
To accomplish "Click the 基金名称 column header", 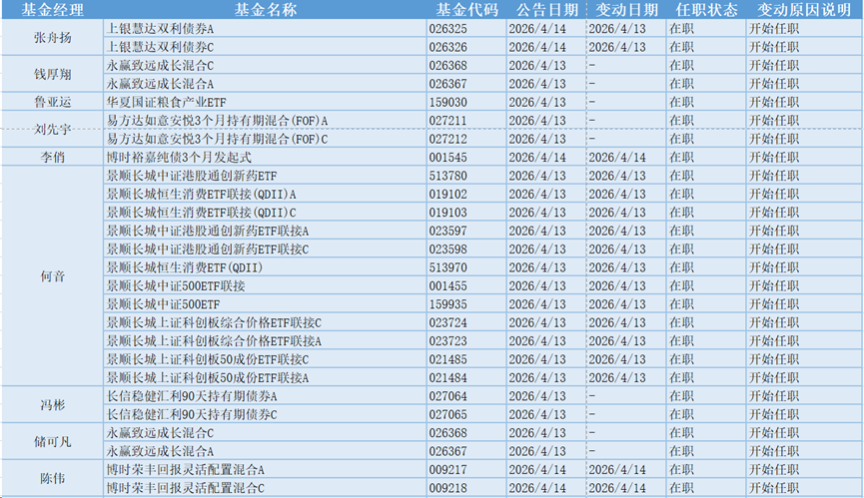I will 265,9.
